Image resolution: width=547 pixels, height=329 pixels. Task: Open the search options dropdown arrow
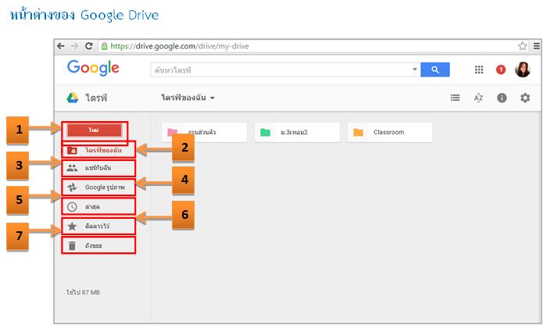pos(414,69)
